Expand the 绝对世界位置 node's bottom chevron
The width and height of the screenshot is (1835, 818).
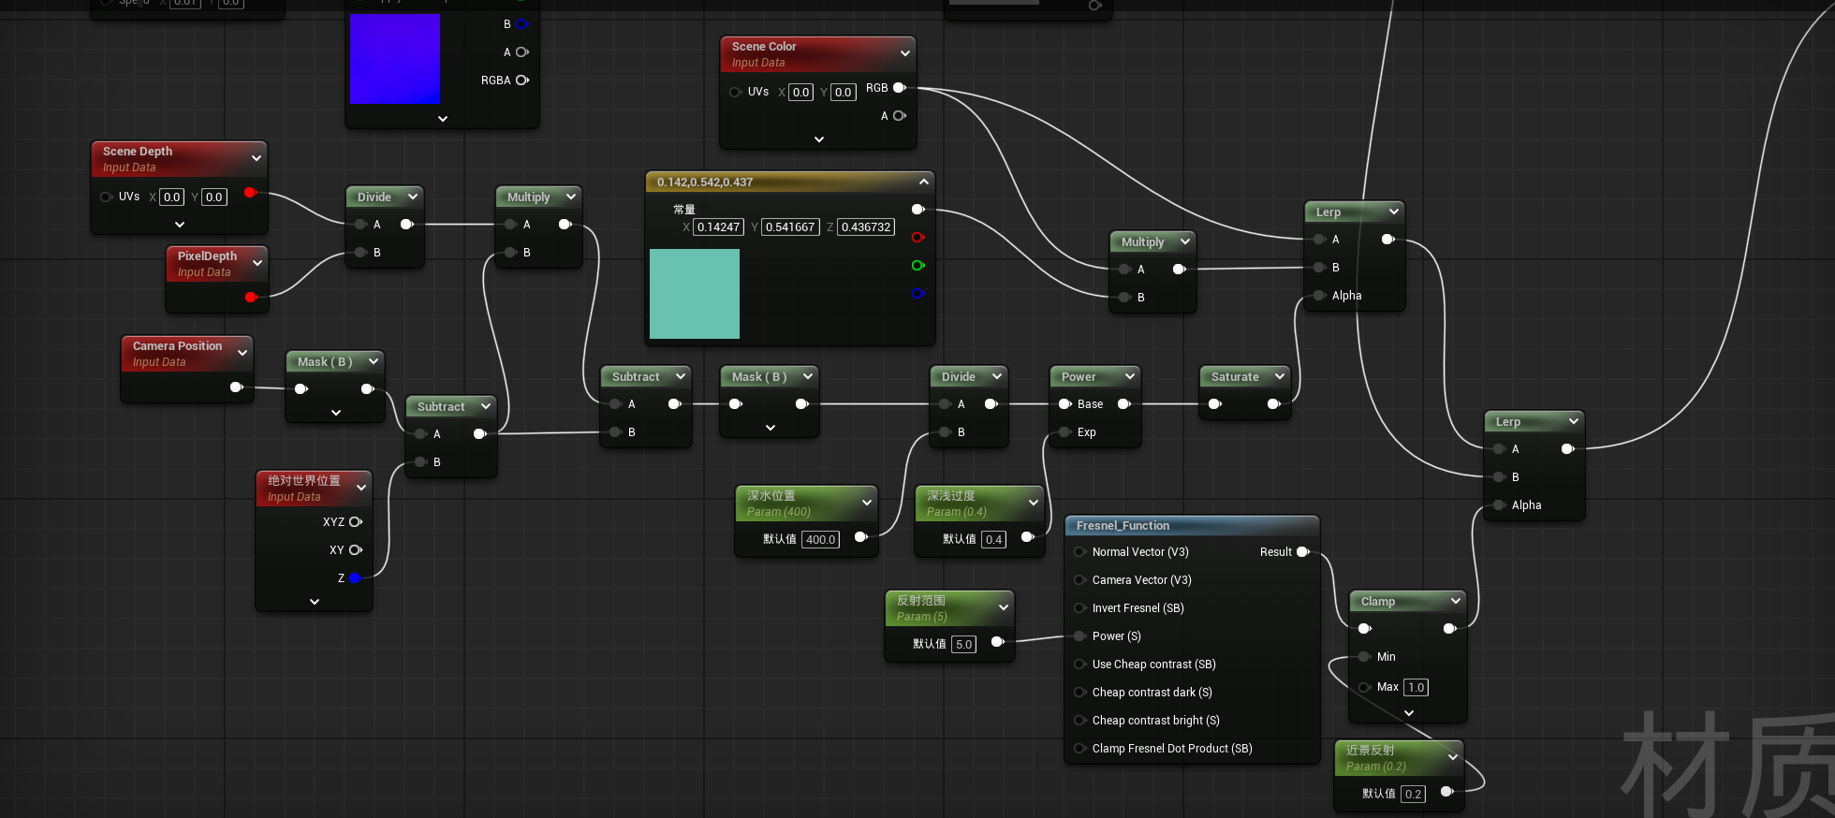coord(315,602)
